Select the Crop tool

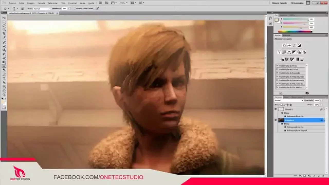pyautogui.click(x=4, y=34)
